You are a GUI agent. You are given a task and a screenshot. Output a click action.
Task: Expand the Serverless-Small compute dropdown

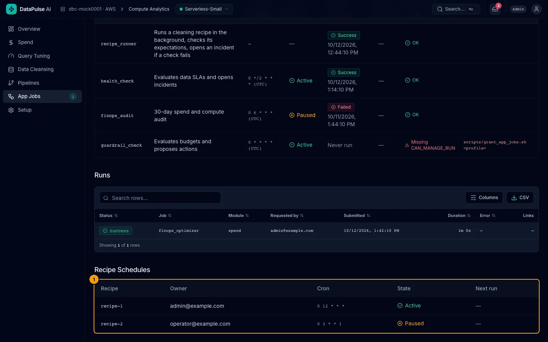(204, 9)
